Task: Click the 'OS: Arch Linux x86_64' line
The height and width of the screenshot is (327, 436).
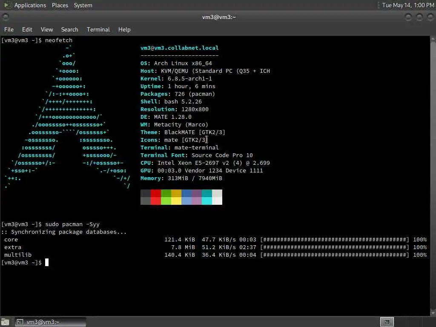Action: pos(176,63)
